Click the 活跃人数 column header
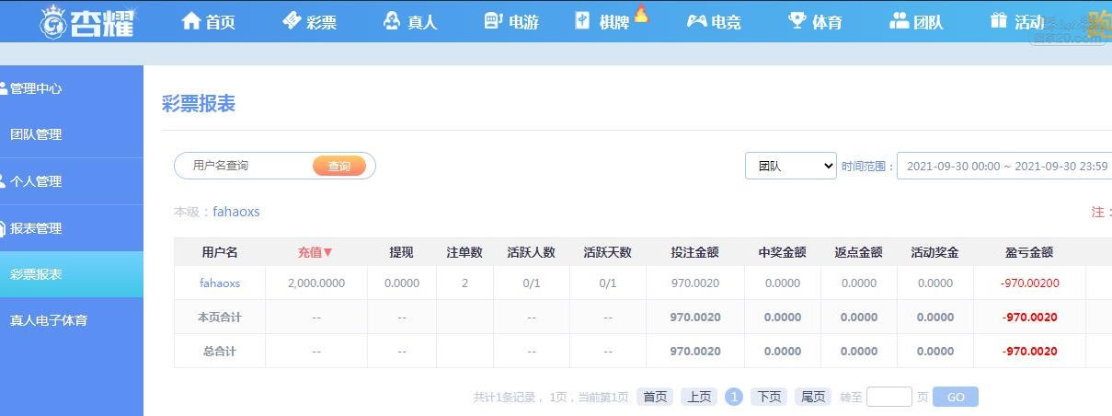The image size is (1112, 416). 532,251
